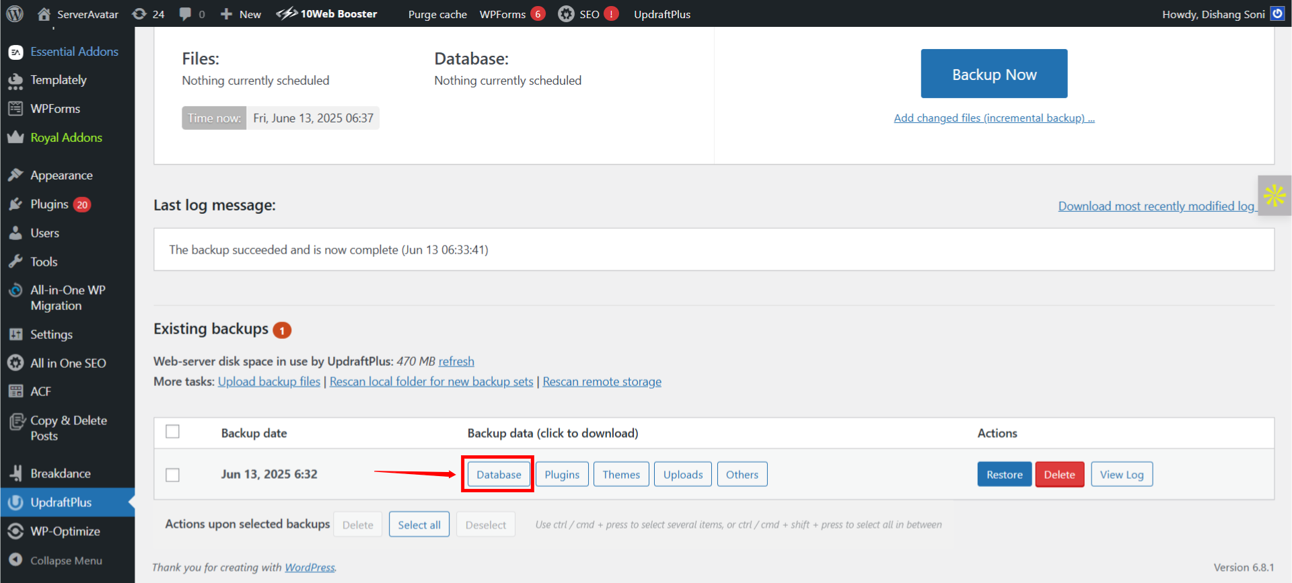
Task: Click Rescan local folder for new backup sets
Action: click(431, 382)
